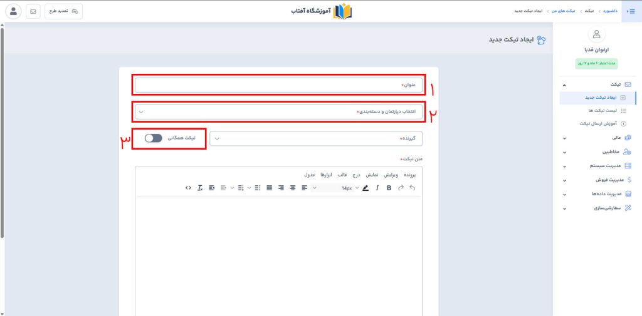Open source code view icon in editor

tap(189, 188)
